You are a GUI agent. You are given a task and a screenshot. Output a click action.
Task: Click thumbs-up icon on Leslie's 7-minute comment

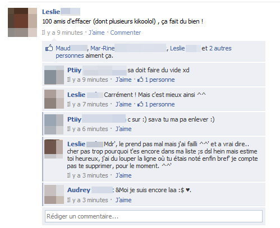(x=140, y=104)
